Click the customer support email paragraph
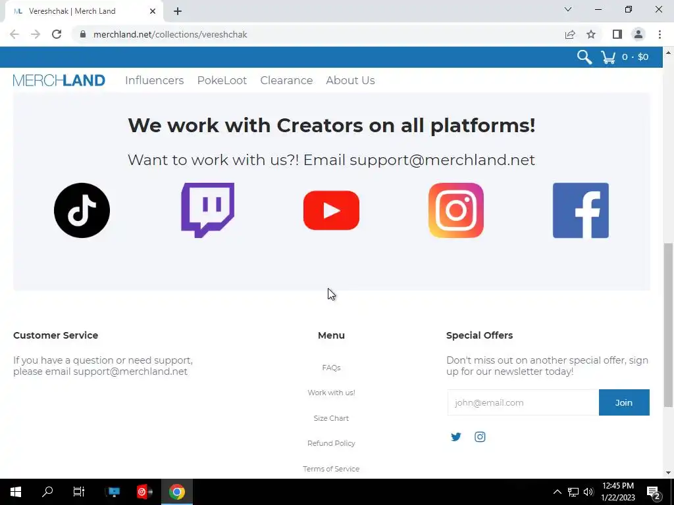The height and width of the screenshot is (505, 674). tap(103, 366)
